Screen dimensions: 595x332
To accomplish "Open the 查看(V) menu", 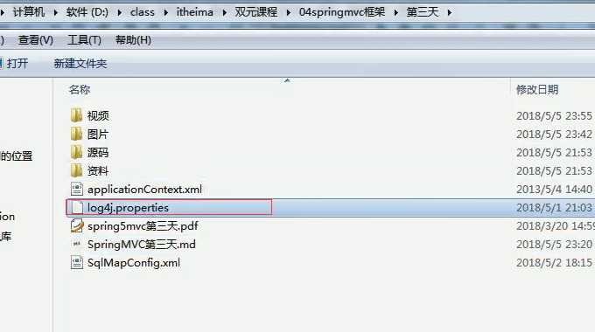I will coord(35,40).
